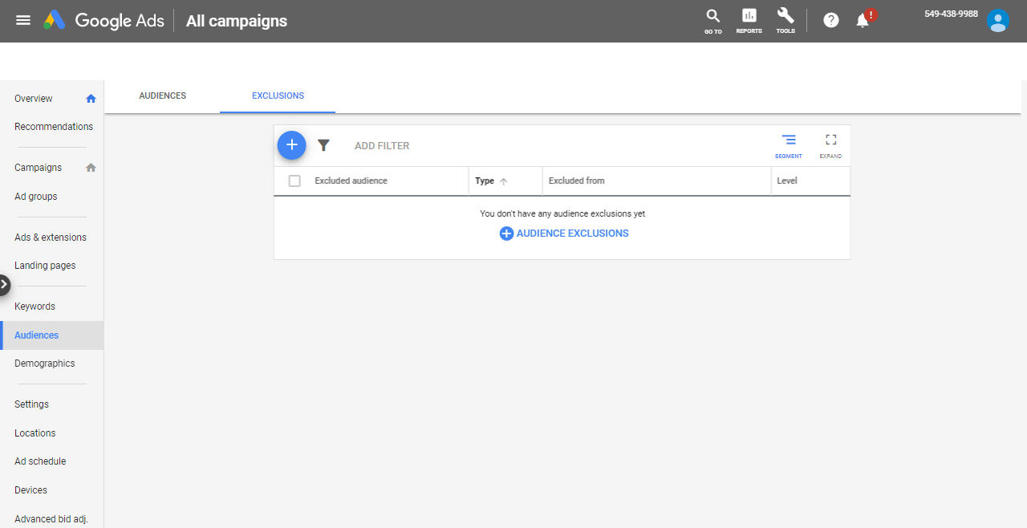Sort by the Type column header

coord(485,181)
